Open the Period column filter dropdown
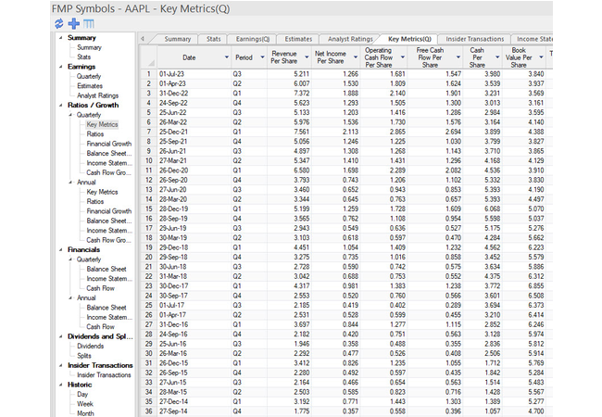This screenshot has height=417, width=602. click(x=262, y=57)
